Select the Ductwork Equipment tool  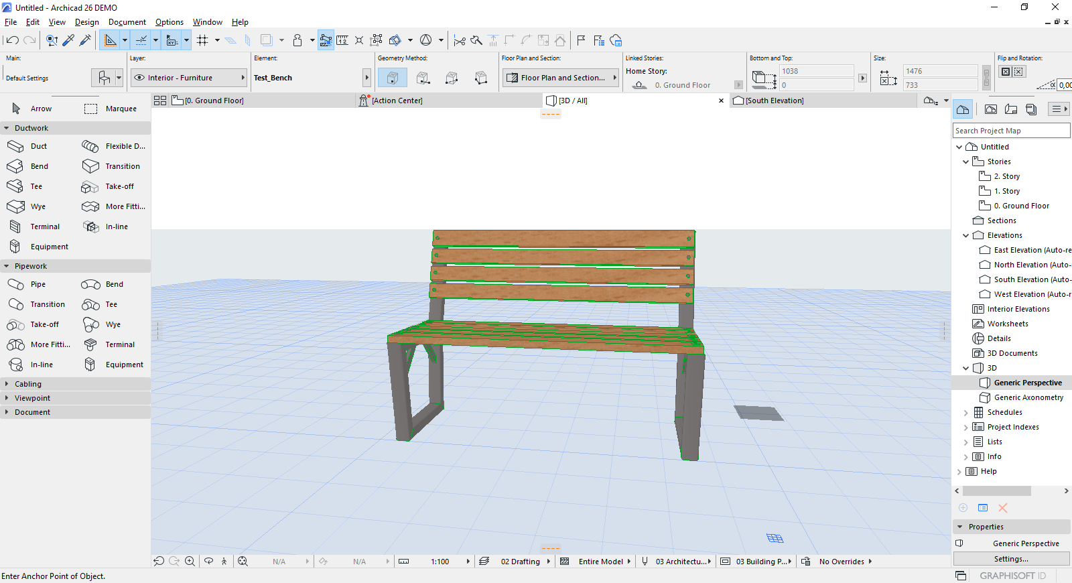pos(38,247)
